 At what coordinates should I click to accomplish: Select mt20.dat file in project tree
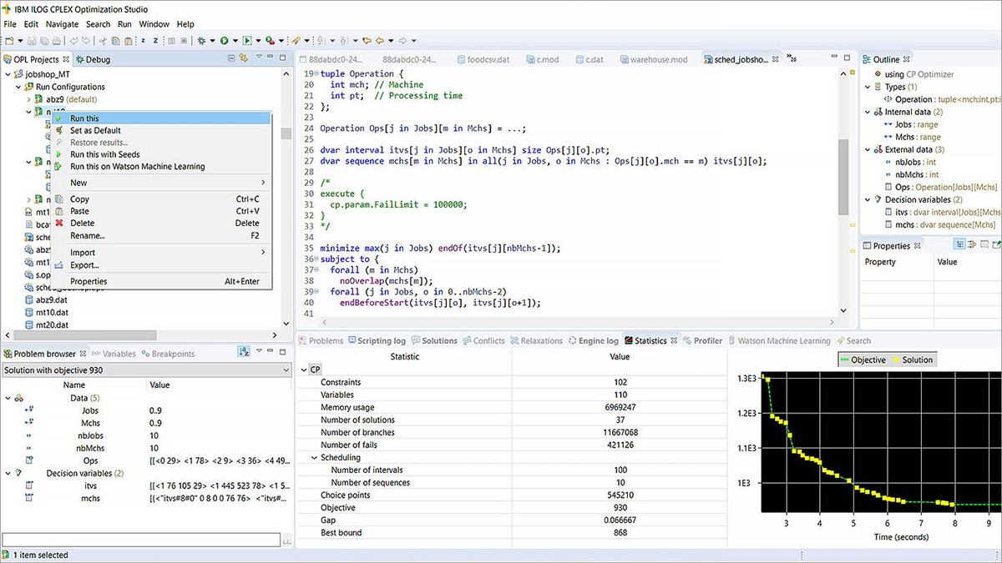tap(51, 324)
